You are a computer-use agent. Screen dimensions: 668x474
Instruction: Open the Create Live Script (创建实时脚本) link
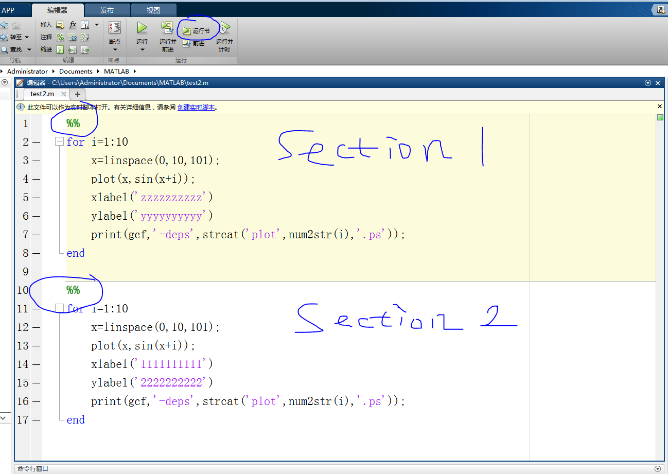pyautogui.click(x=197, y=107)
